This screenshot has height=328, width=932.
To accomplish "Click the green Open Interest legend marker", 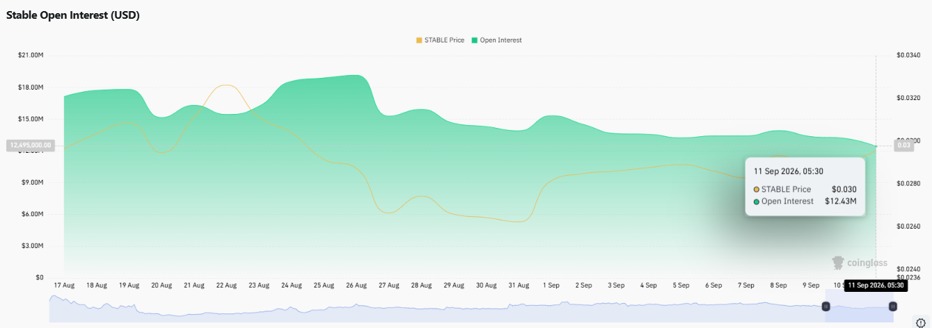I will (475, 40).
